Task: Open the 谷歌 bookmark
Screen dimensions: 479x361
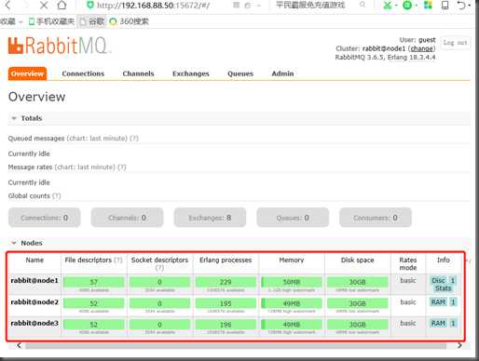Action: pyautogui.click(x=92, y=21)
